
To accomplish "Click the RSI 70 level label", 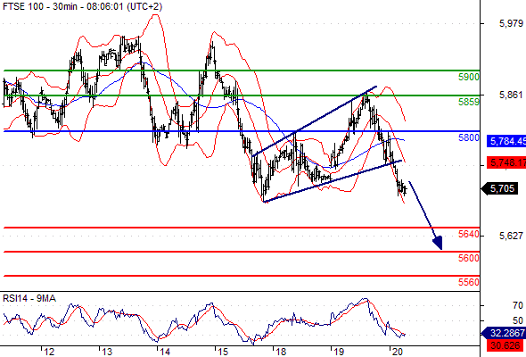I will [518, 305].
